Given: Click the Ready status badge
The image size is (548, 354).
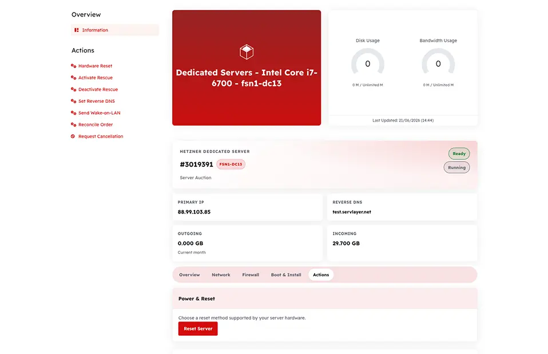Looking at the screenshot, I should tap(459, 154).
